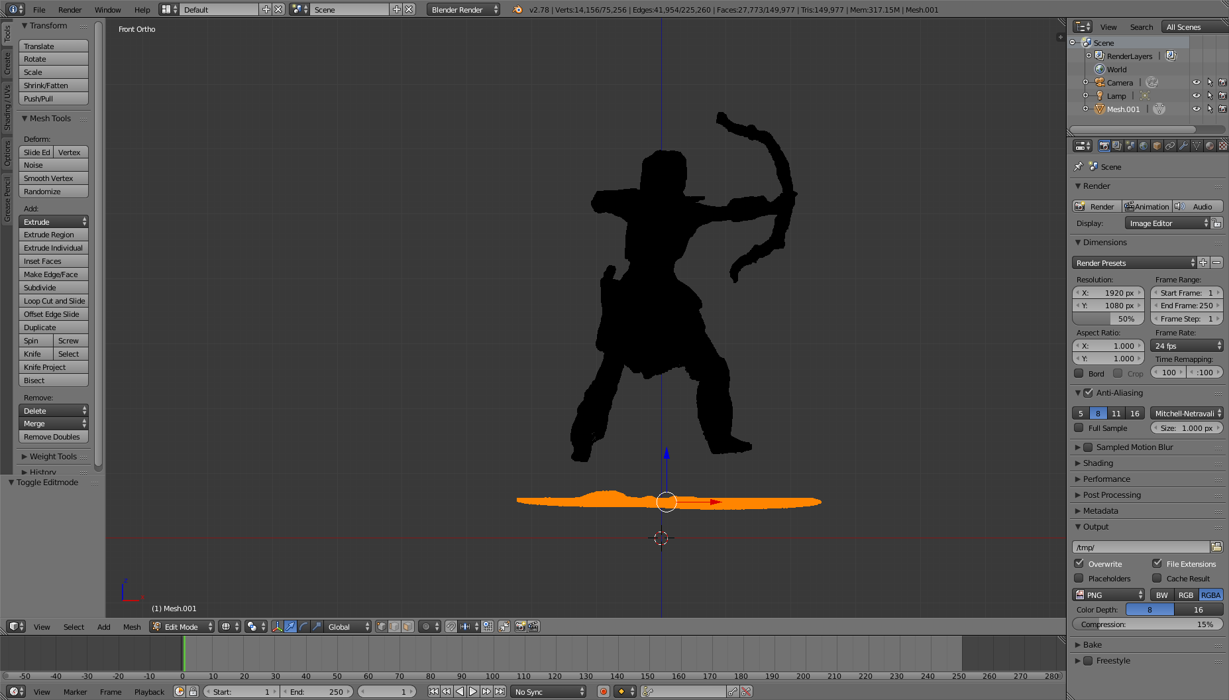The image size is (1229, 700).
Task: Toggle Anti-Aliasing checkbox
Action: tap(1088, 392)
